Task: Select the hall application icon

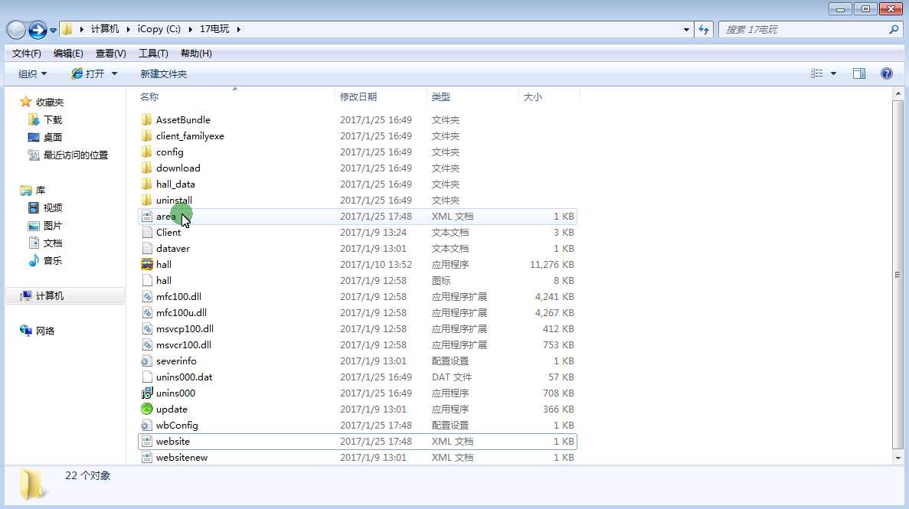Action: pos(147,264)
